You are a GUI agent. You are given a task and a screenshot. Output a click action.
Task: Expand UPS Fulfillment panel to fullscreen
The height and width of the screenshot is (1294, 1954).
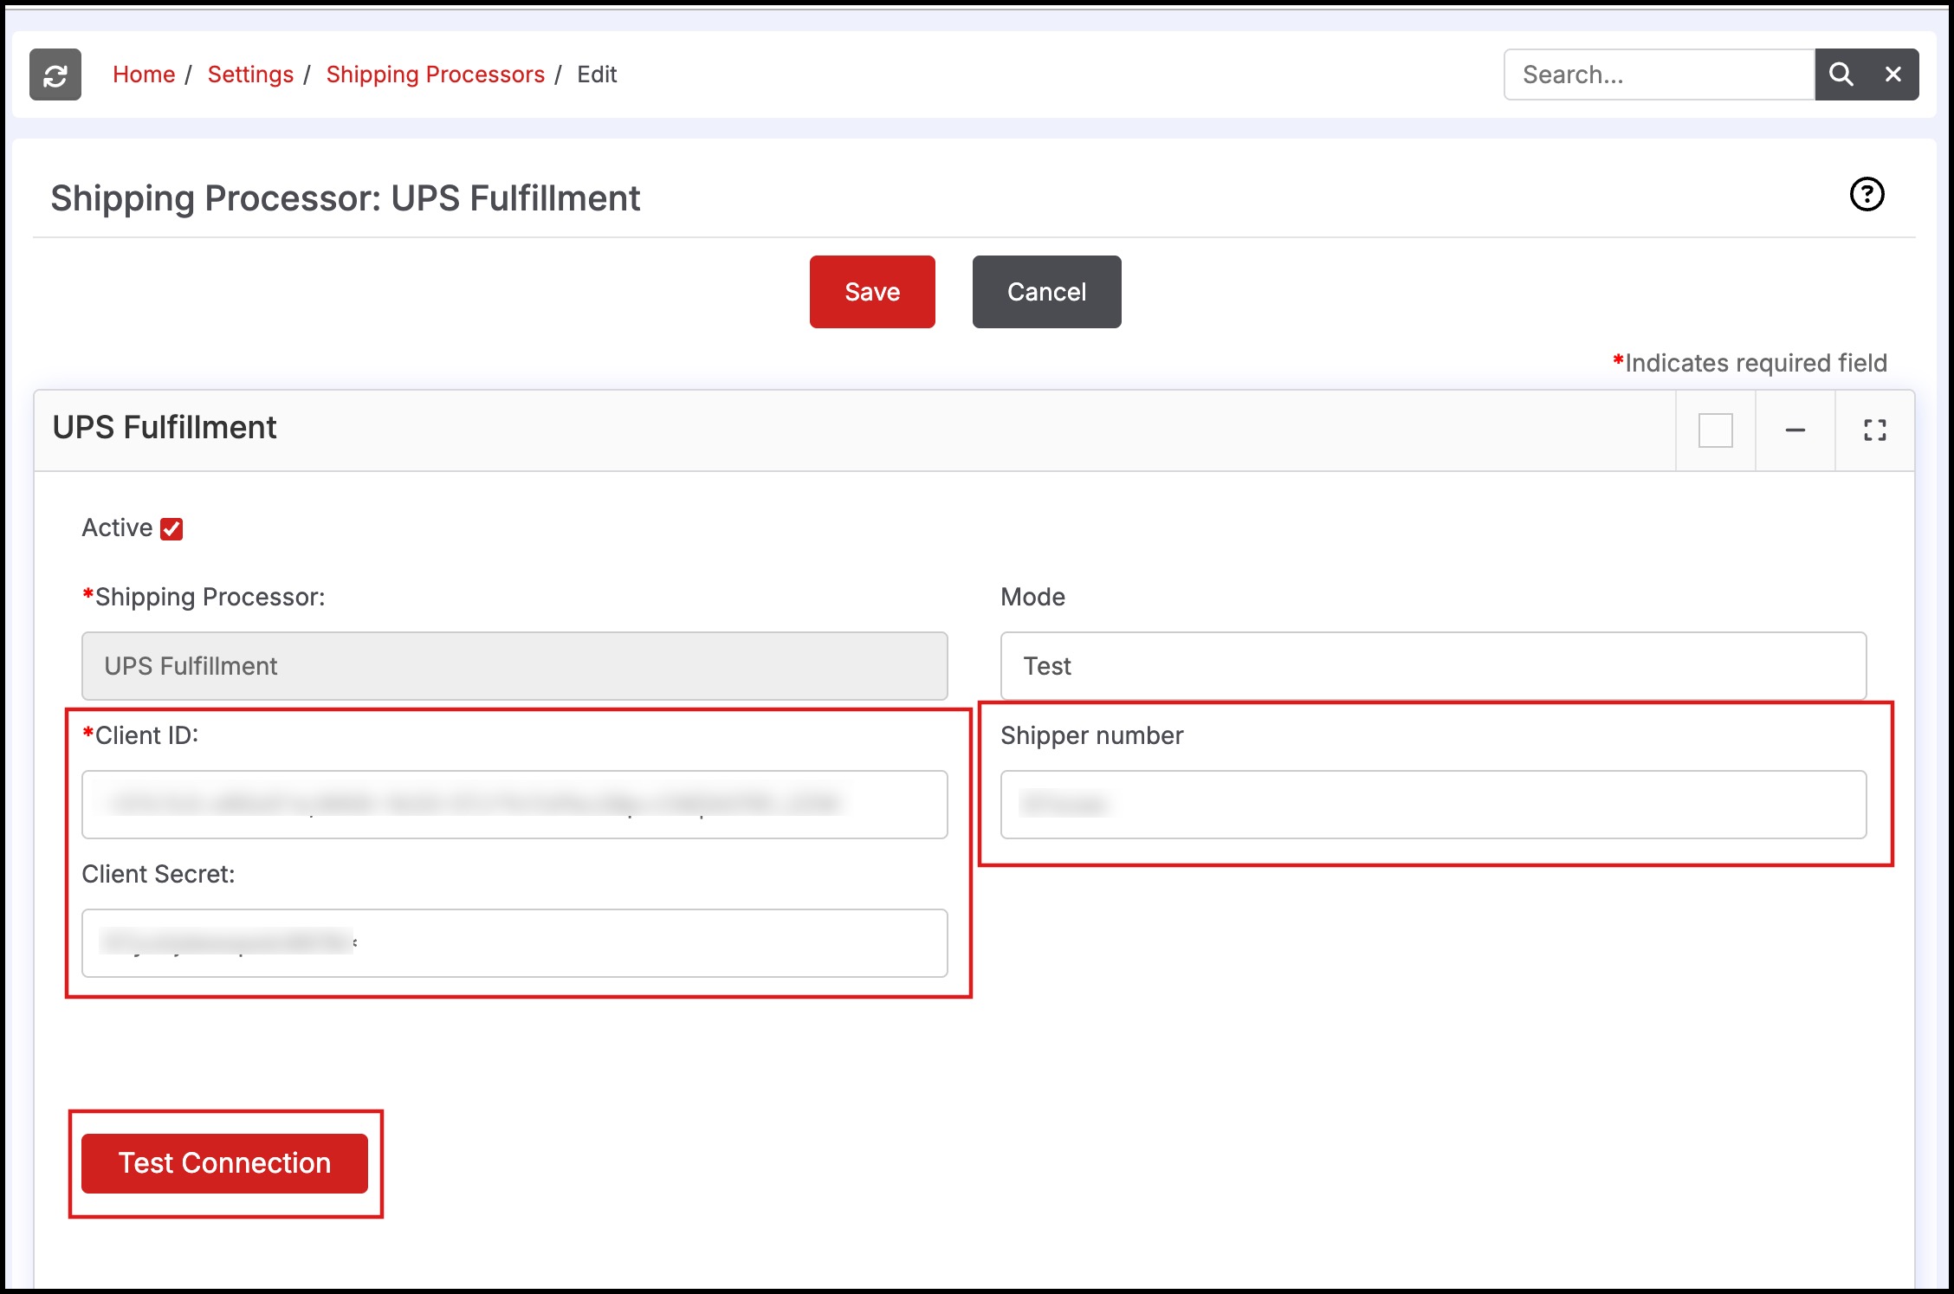[1874, 430]
